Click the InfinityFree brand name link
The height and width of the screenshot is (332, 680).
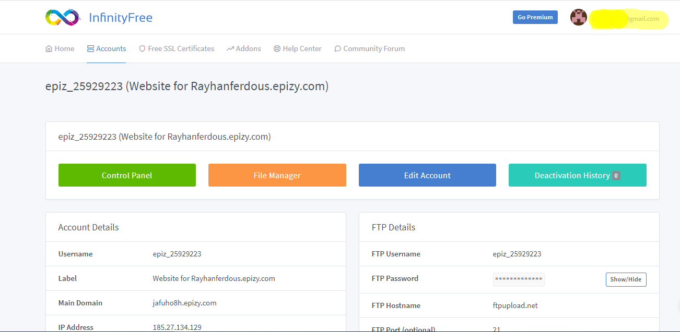[121, 18]
